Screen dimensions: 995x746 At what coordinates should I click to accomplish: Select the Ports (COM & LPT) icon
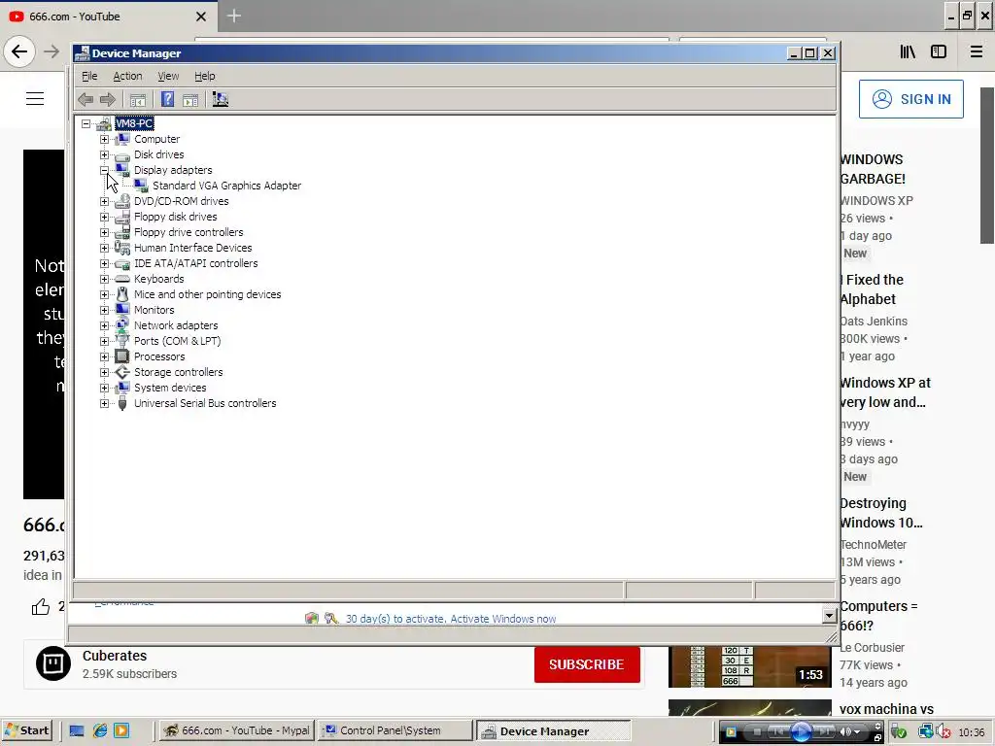pyautogui.click(x=122, y=341)
